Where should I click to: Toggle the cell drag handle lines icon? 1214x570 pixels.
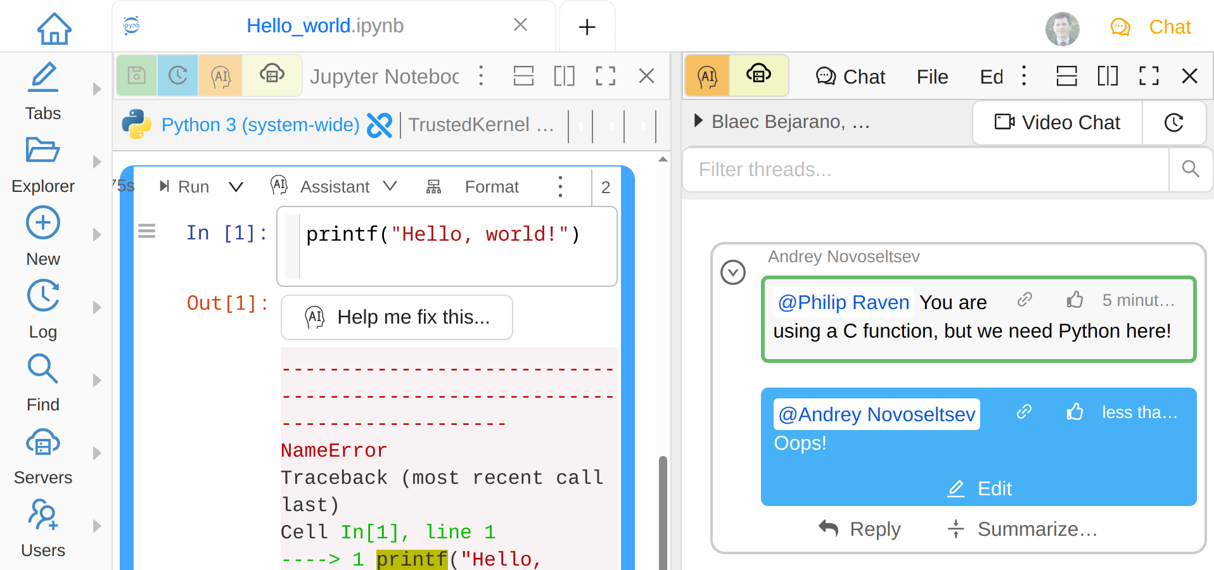146,231
